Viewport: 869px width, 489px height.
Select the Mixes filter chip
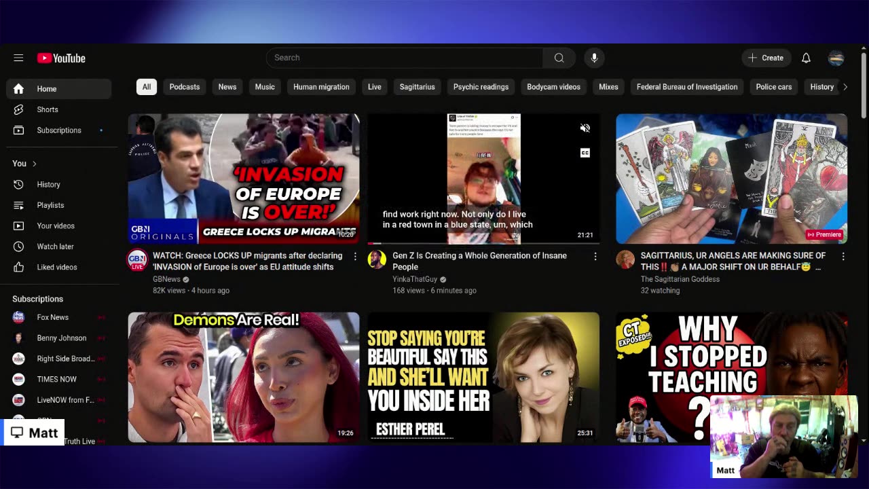click(608, 87)
